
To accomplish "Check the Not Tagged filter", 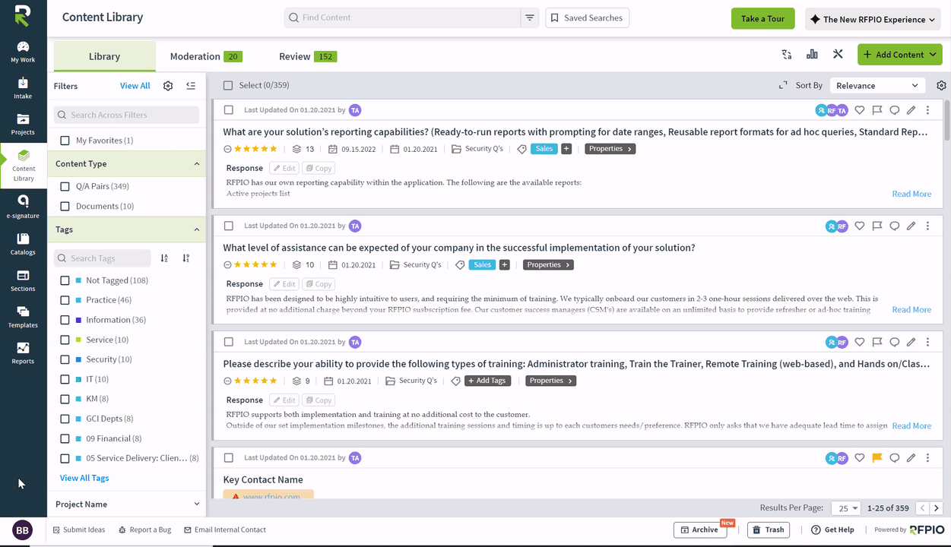I will pos(65,280).
